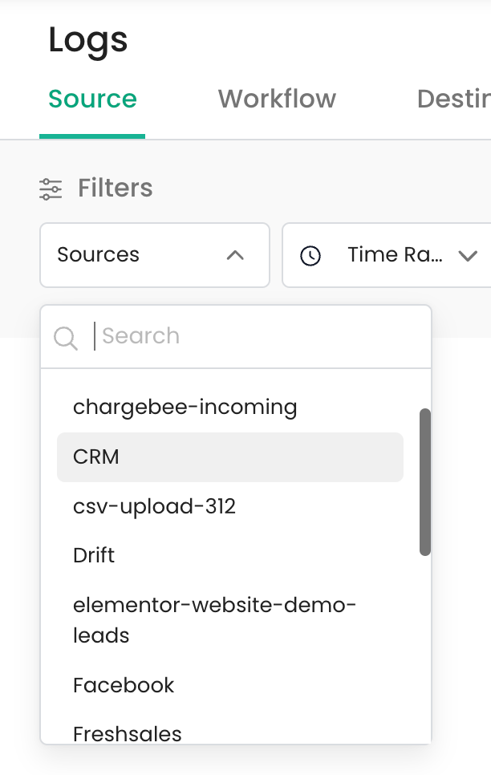Select chargebee-incoming from the sources list

tap(230, 408)
